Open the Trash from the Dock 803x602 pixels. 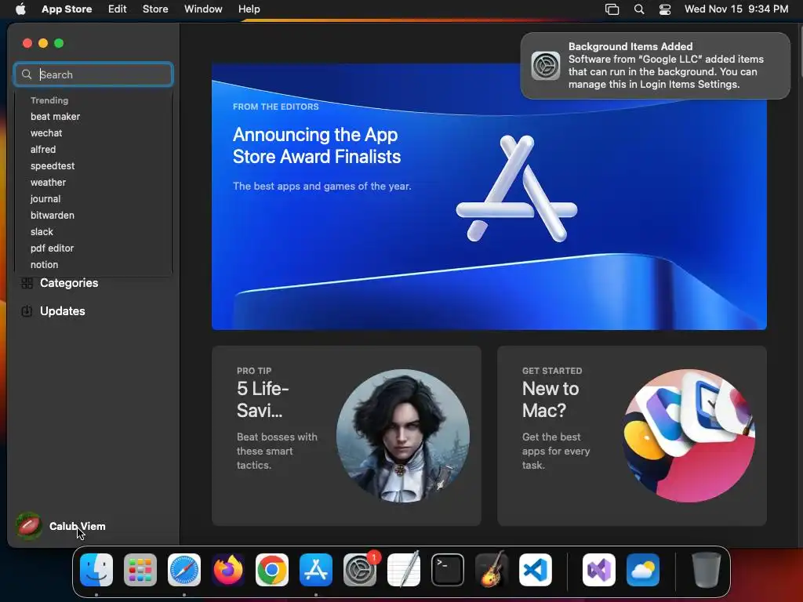coord(707,570)
